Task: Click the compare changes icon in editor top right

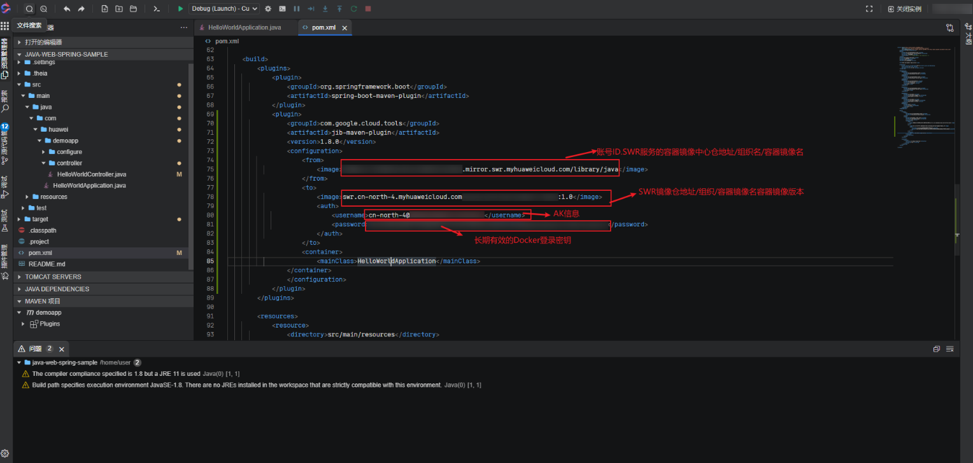Action: point(949,27)
